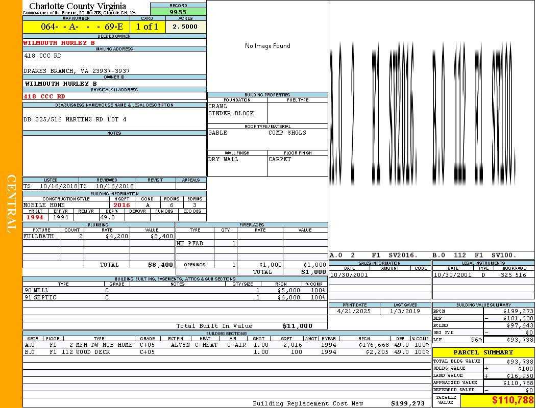Click sales information date 10/30/2001
This screenshot has height=408, width=536.
point(349,275)
